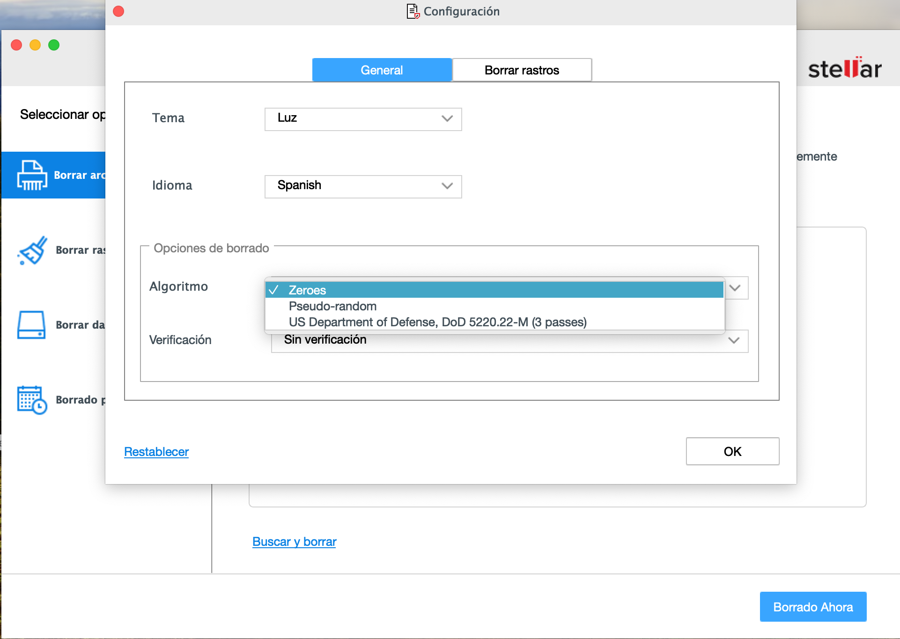
Task: Click the Restablecer link
Action: point(156,452)
